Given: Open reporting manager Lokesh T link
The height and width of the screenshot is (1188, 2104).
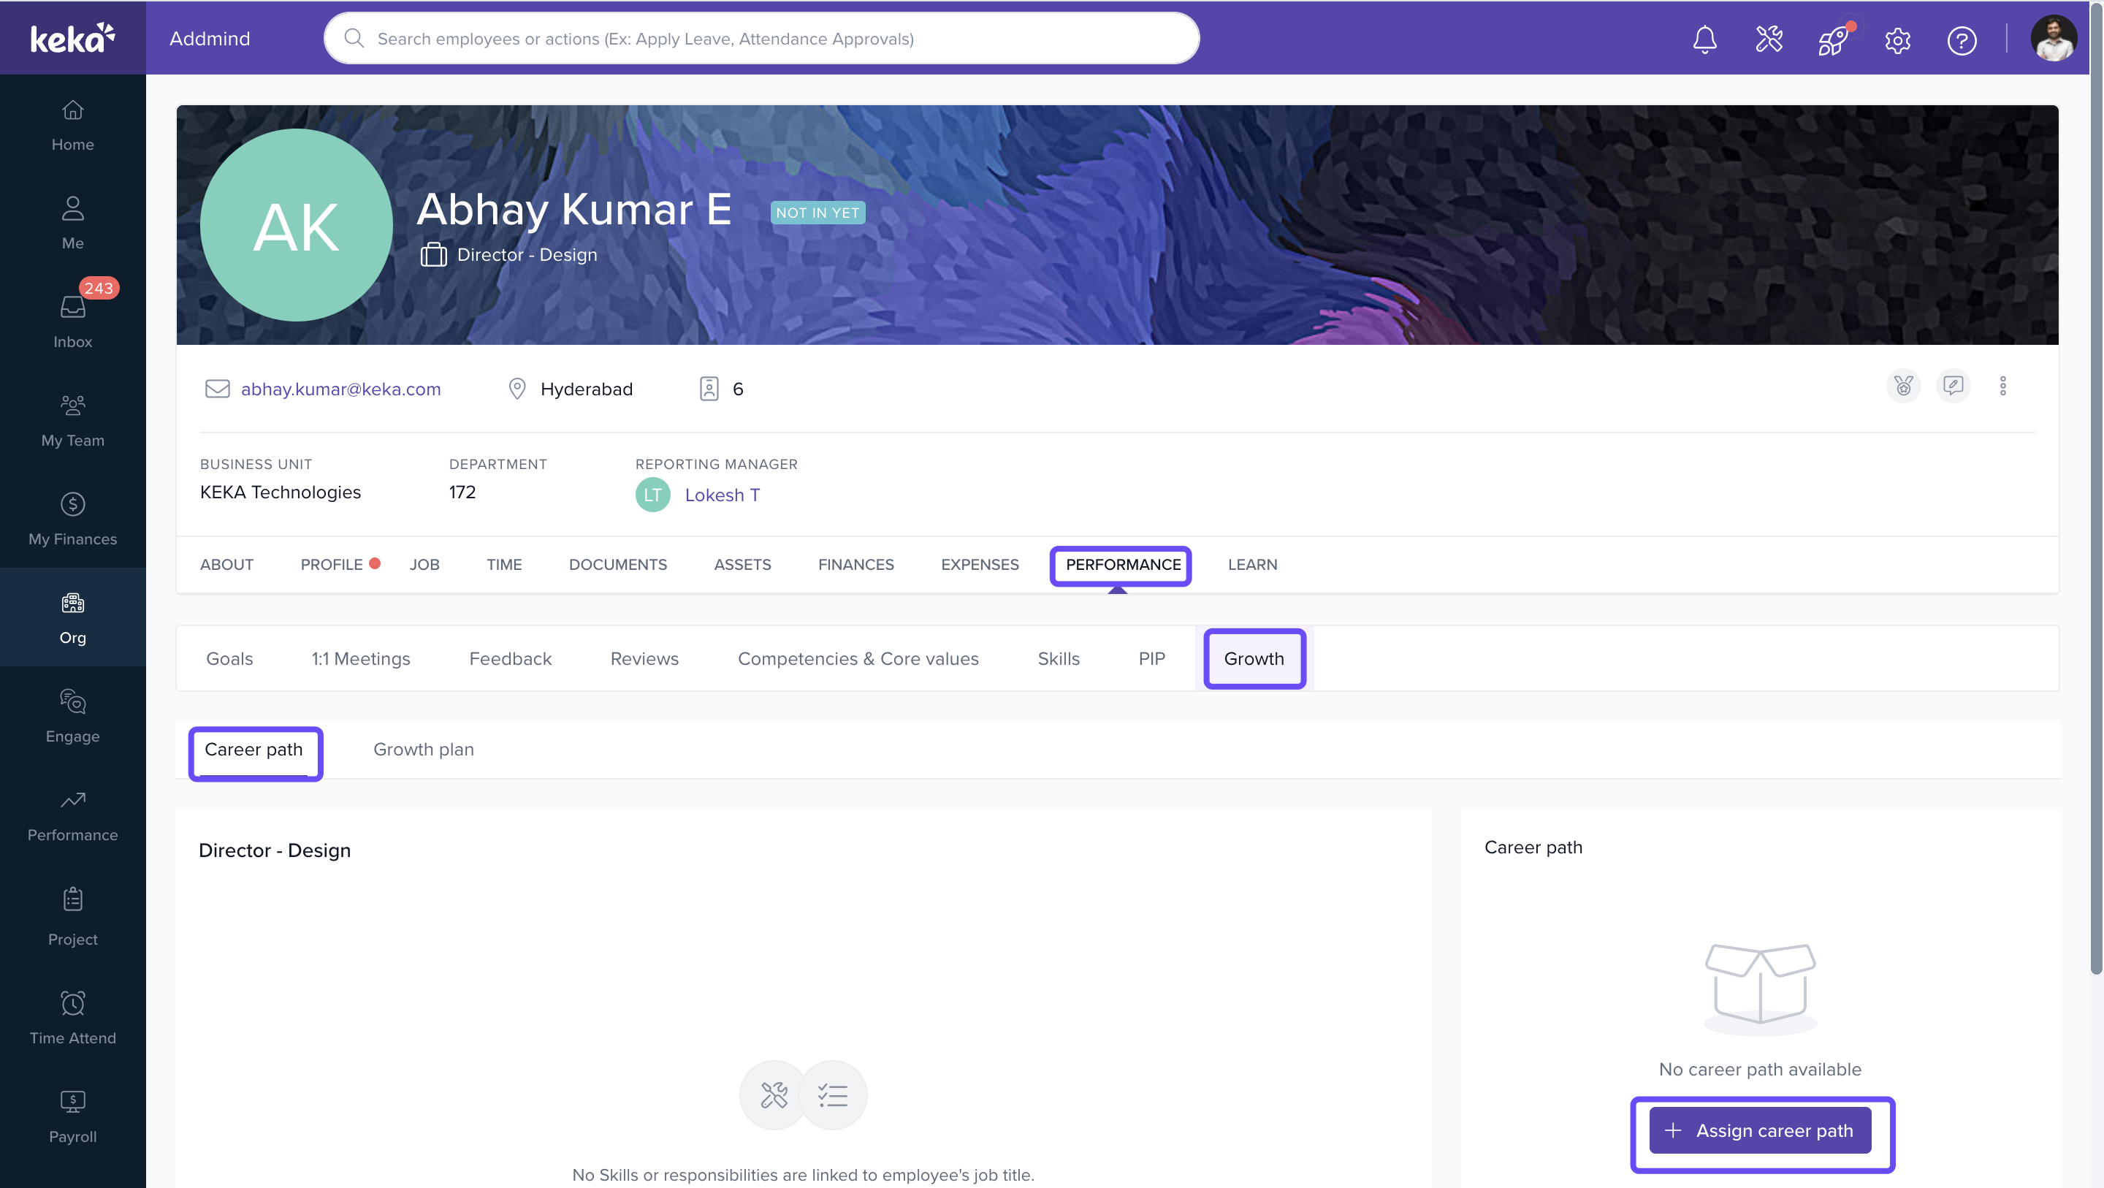Looking at the screenshot, I should (722, 495).
